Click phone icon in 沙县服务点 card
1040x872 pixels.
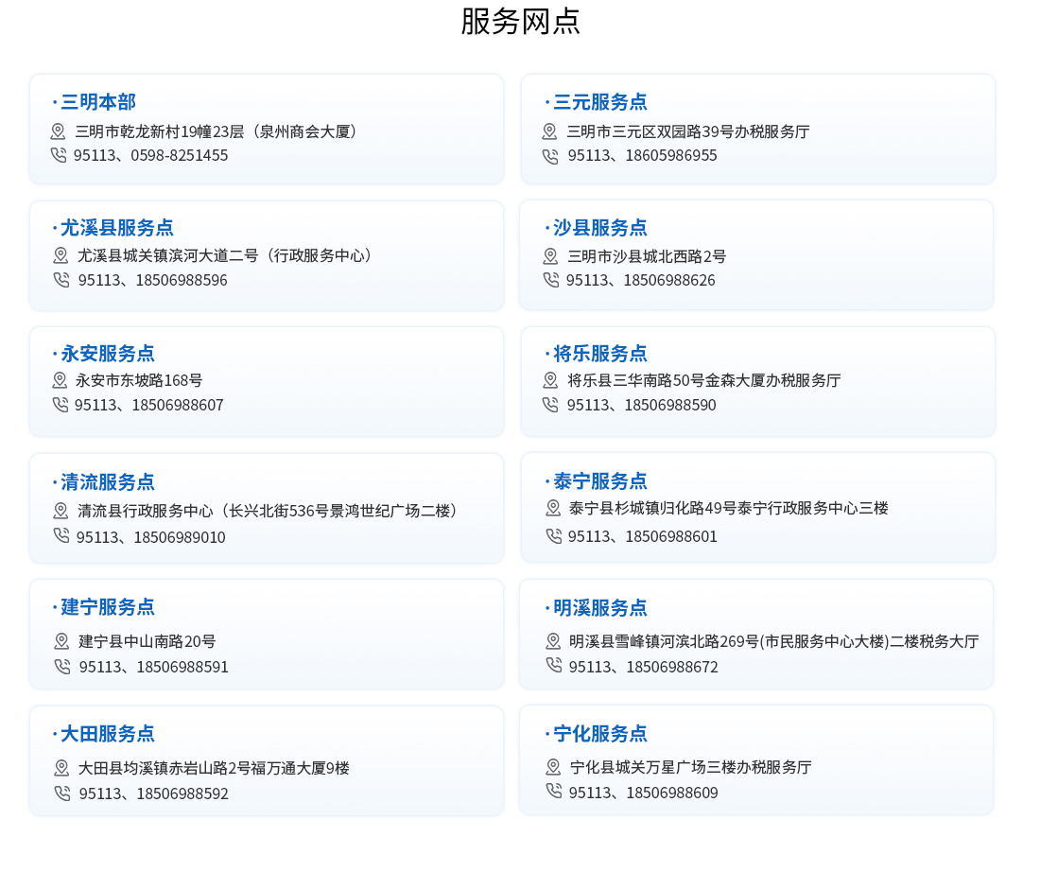pos(551,279)
